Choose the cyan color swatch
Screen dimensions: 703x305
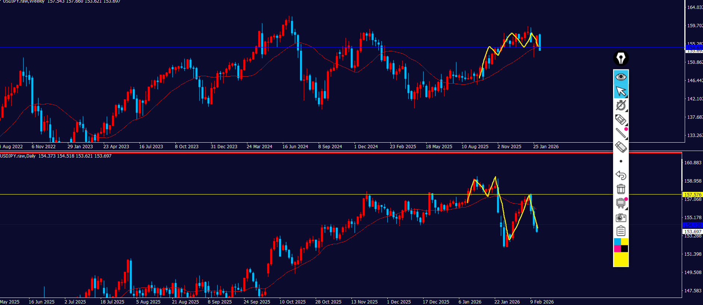pos(617,242)
